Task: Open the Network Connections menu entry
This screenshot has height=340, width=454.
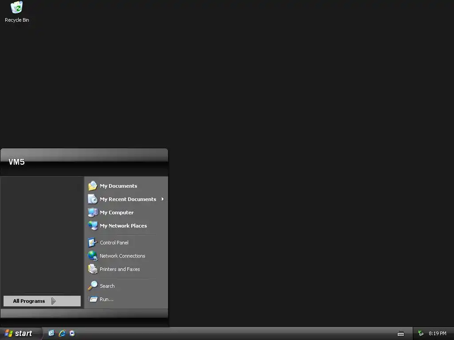Action: click(x=126, y=255)
